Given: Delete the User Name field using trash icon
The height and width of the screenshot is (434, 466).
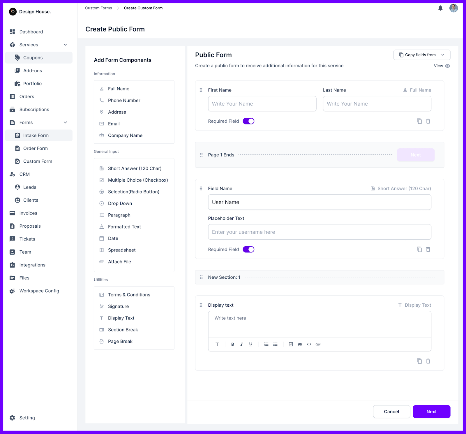Looking at the screenshot, I should 428,249.
